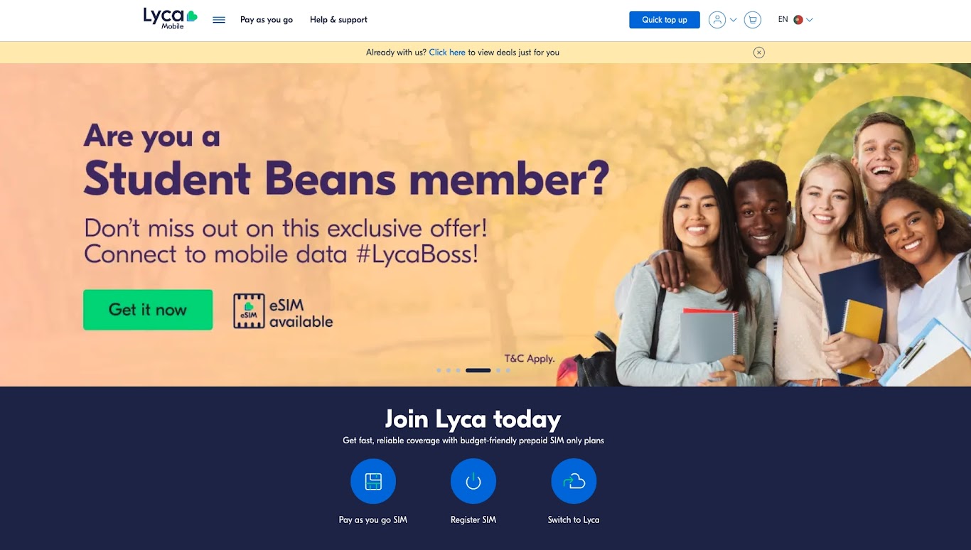Open the Help & support menu

(338, 20)
